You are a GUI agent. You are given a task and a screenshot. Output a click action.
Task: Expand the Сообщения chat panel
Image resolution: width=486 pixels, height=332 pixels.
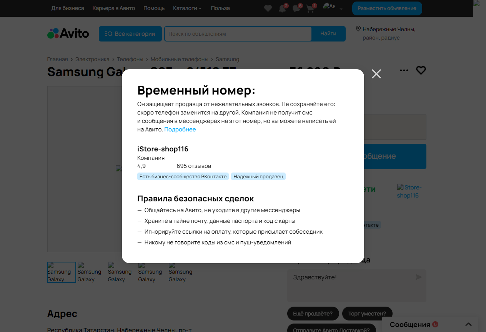coord(468,325)
